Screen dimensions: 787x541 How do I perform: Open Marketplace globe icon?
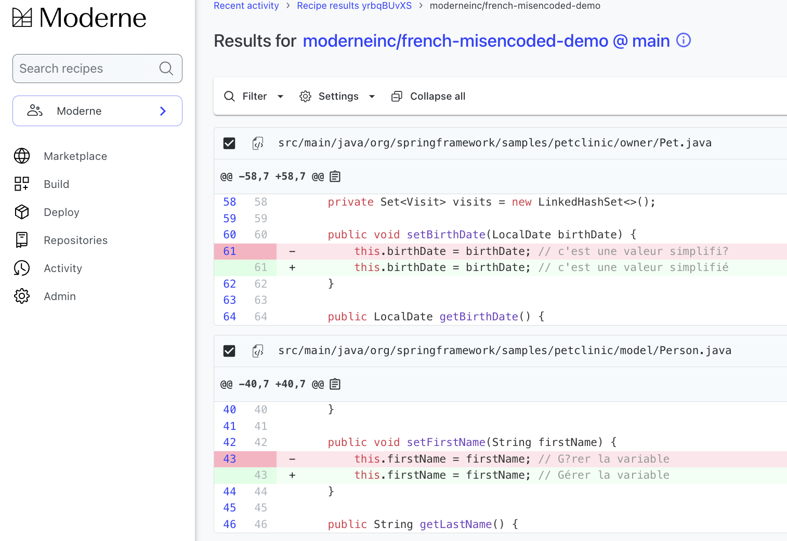click(22, 156)
